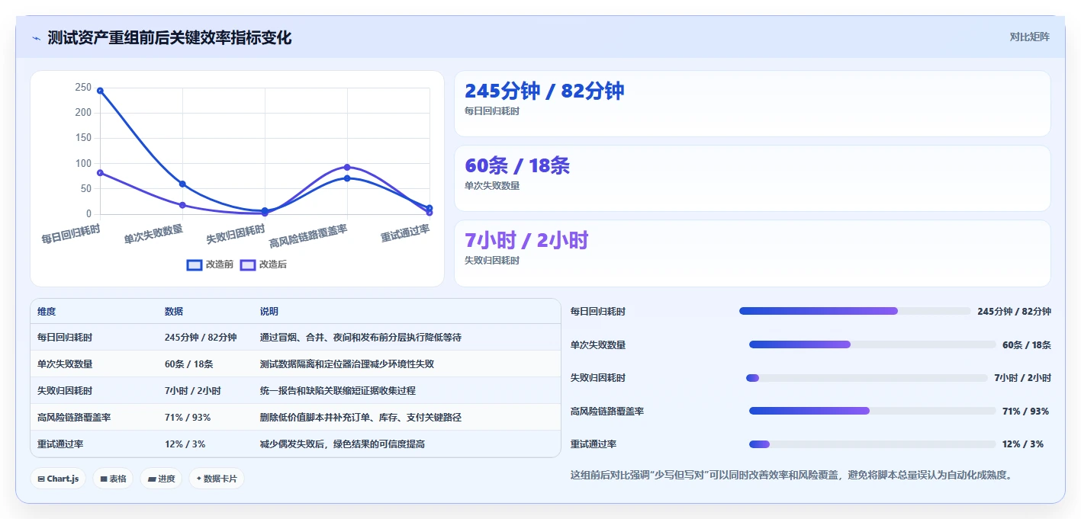Screen dimensions: 1081x519
Task: Click the y-axis value 250
Action: pos(83,88)
